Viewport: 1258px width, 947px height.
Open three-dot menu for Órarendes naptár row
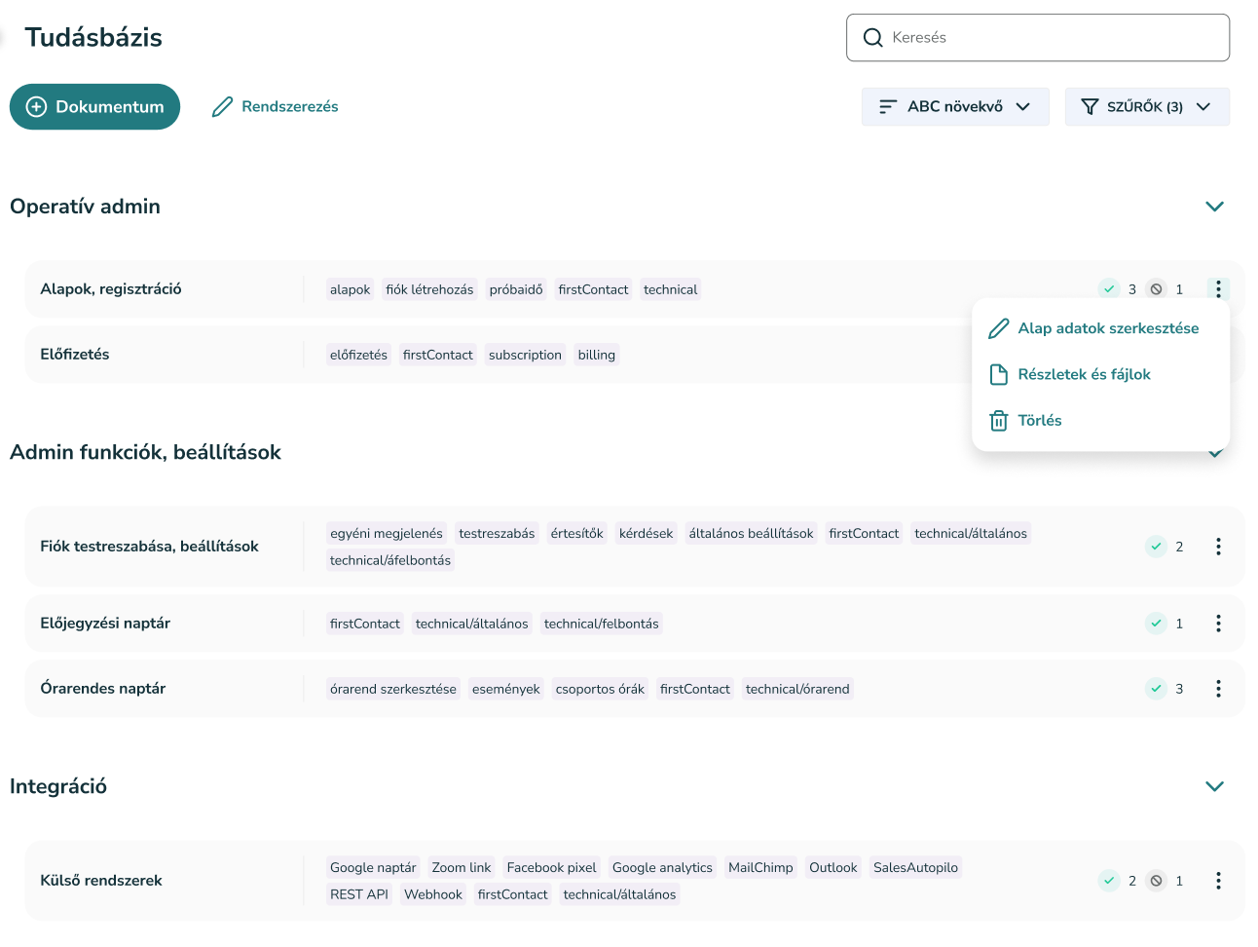[x=1217, y=689]
